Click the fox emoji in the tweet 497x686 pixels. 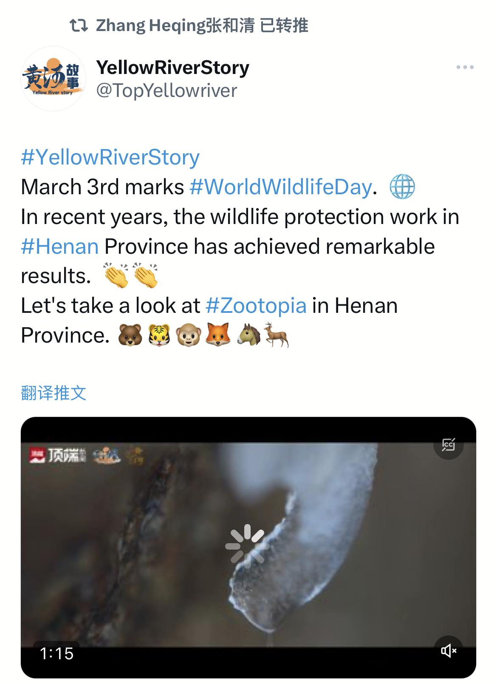coord(218,335)
